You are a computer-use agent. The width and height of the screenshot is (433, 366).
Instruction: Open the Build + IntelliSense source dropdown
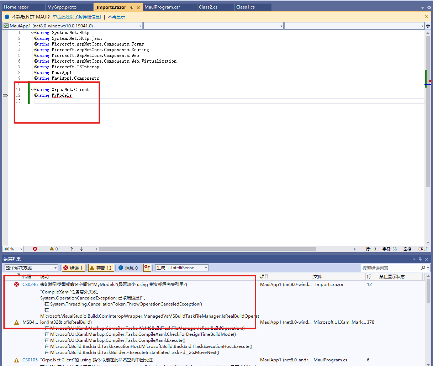tap(182, 268)
